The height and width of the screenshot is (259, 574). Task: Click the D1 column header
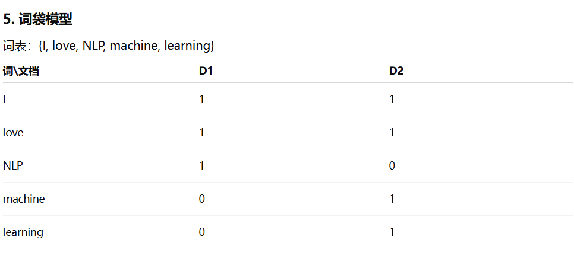pyautogui.click(x=206, y=71)
